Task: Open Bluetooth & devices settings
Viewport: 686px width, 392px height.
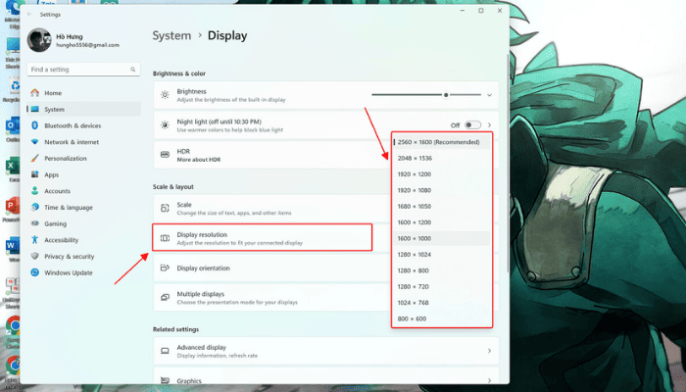Action: pos(72,125)
